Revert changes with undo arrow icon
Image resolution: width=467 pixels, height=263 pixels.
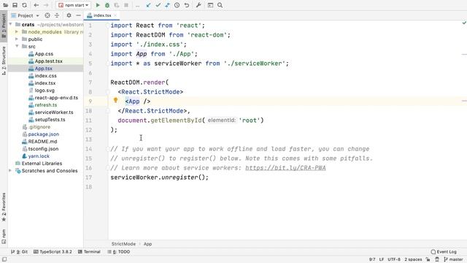pos(187,5)
